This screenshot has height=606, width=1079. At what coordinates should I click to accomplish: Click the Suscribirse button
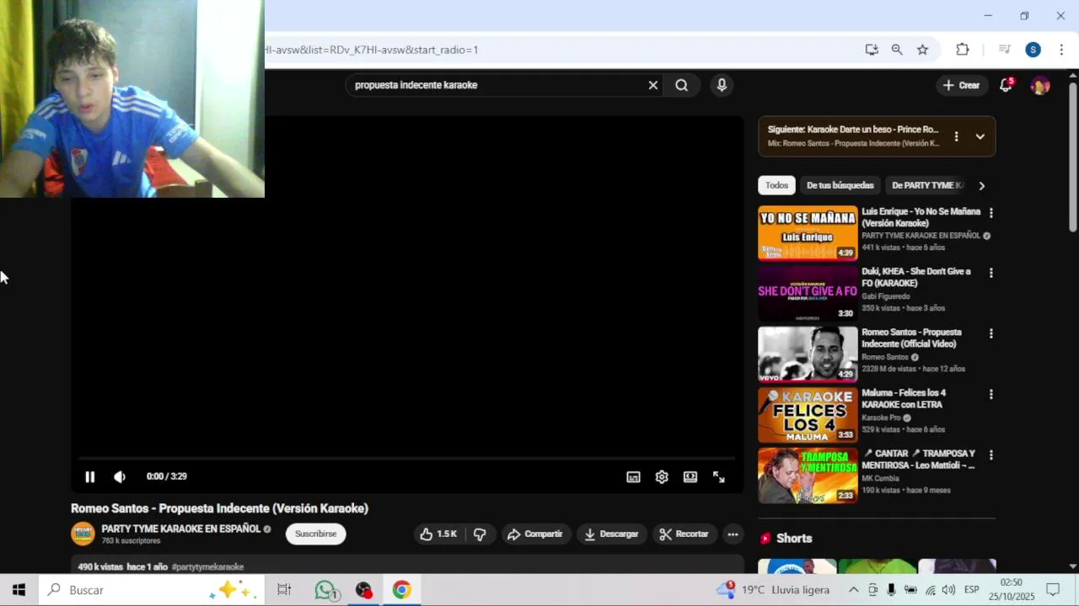click(x=316, y=534)
